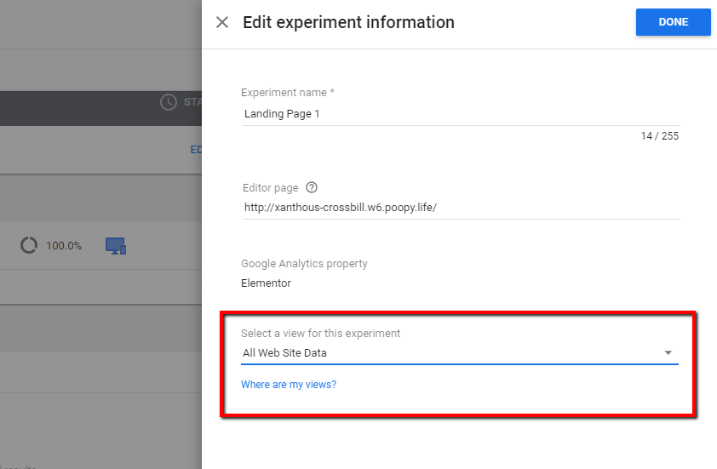Select the desktop and mobile device icon
The image size is (717, 469).
[115, 246]
